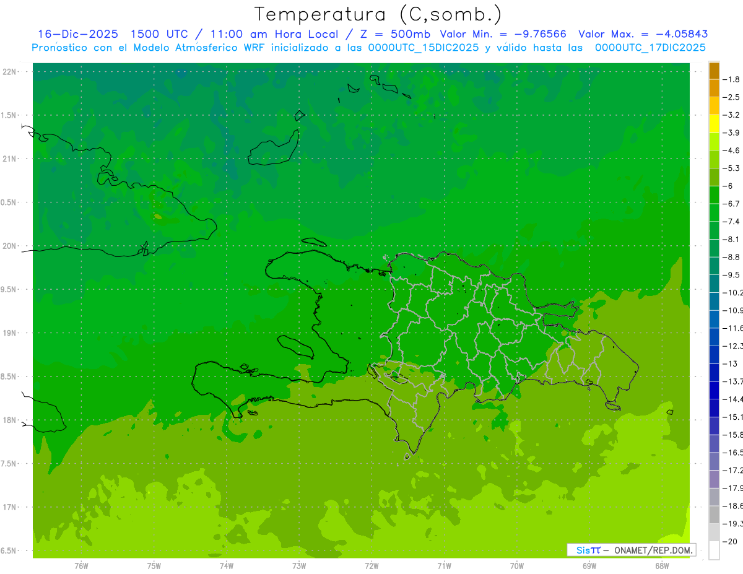
Task: Click the "6.5N" latitude label
Action: pos(9,550)
